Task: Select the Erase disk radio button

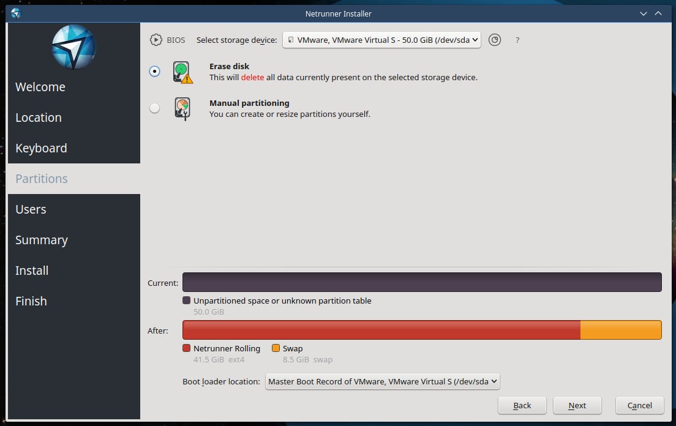Action: tap(154, 71)
